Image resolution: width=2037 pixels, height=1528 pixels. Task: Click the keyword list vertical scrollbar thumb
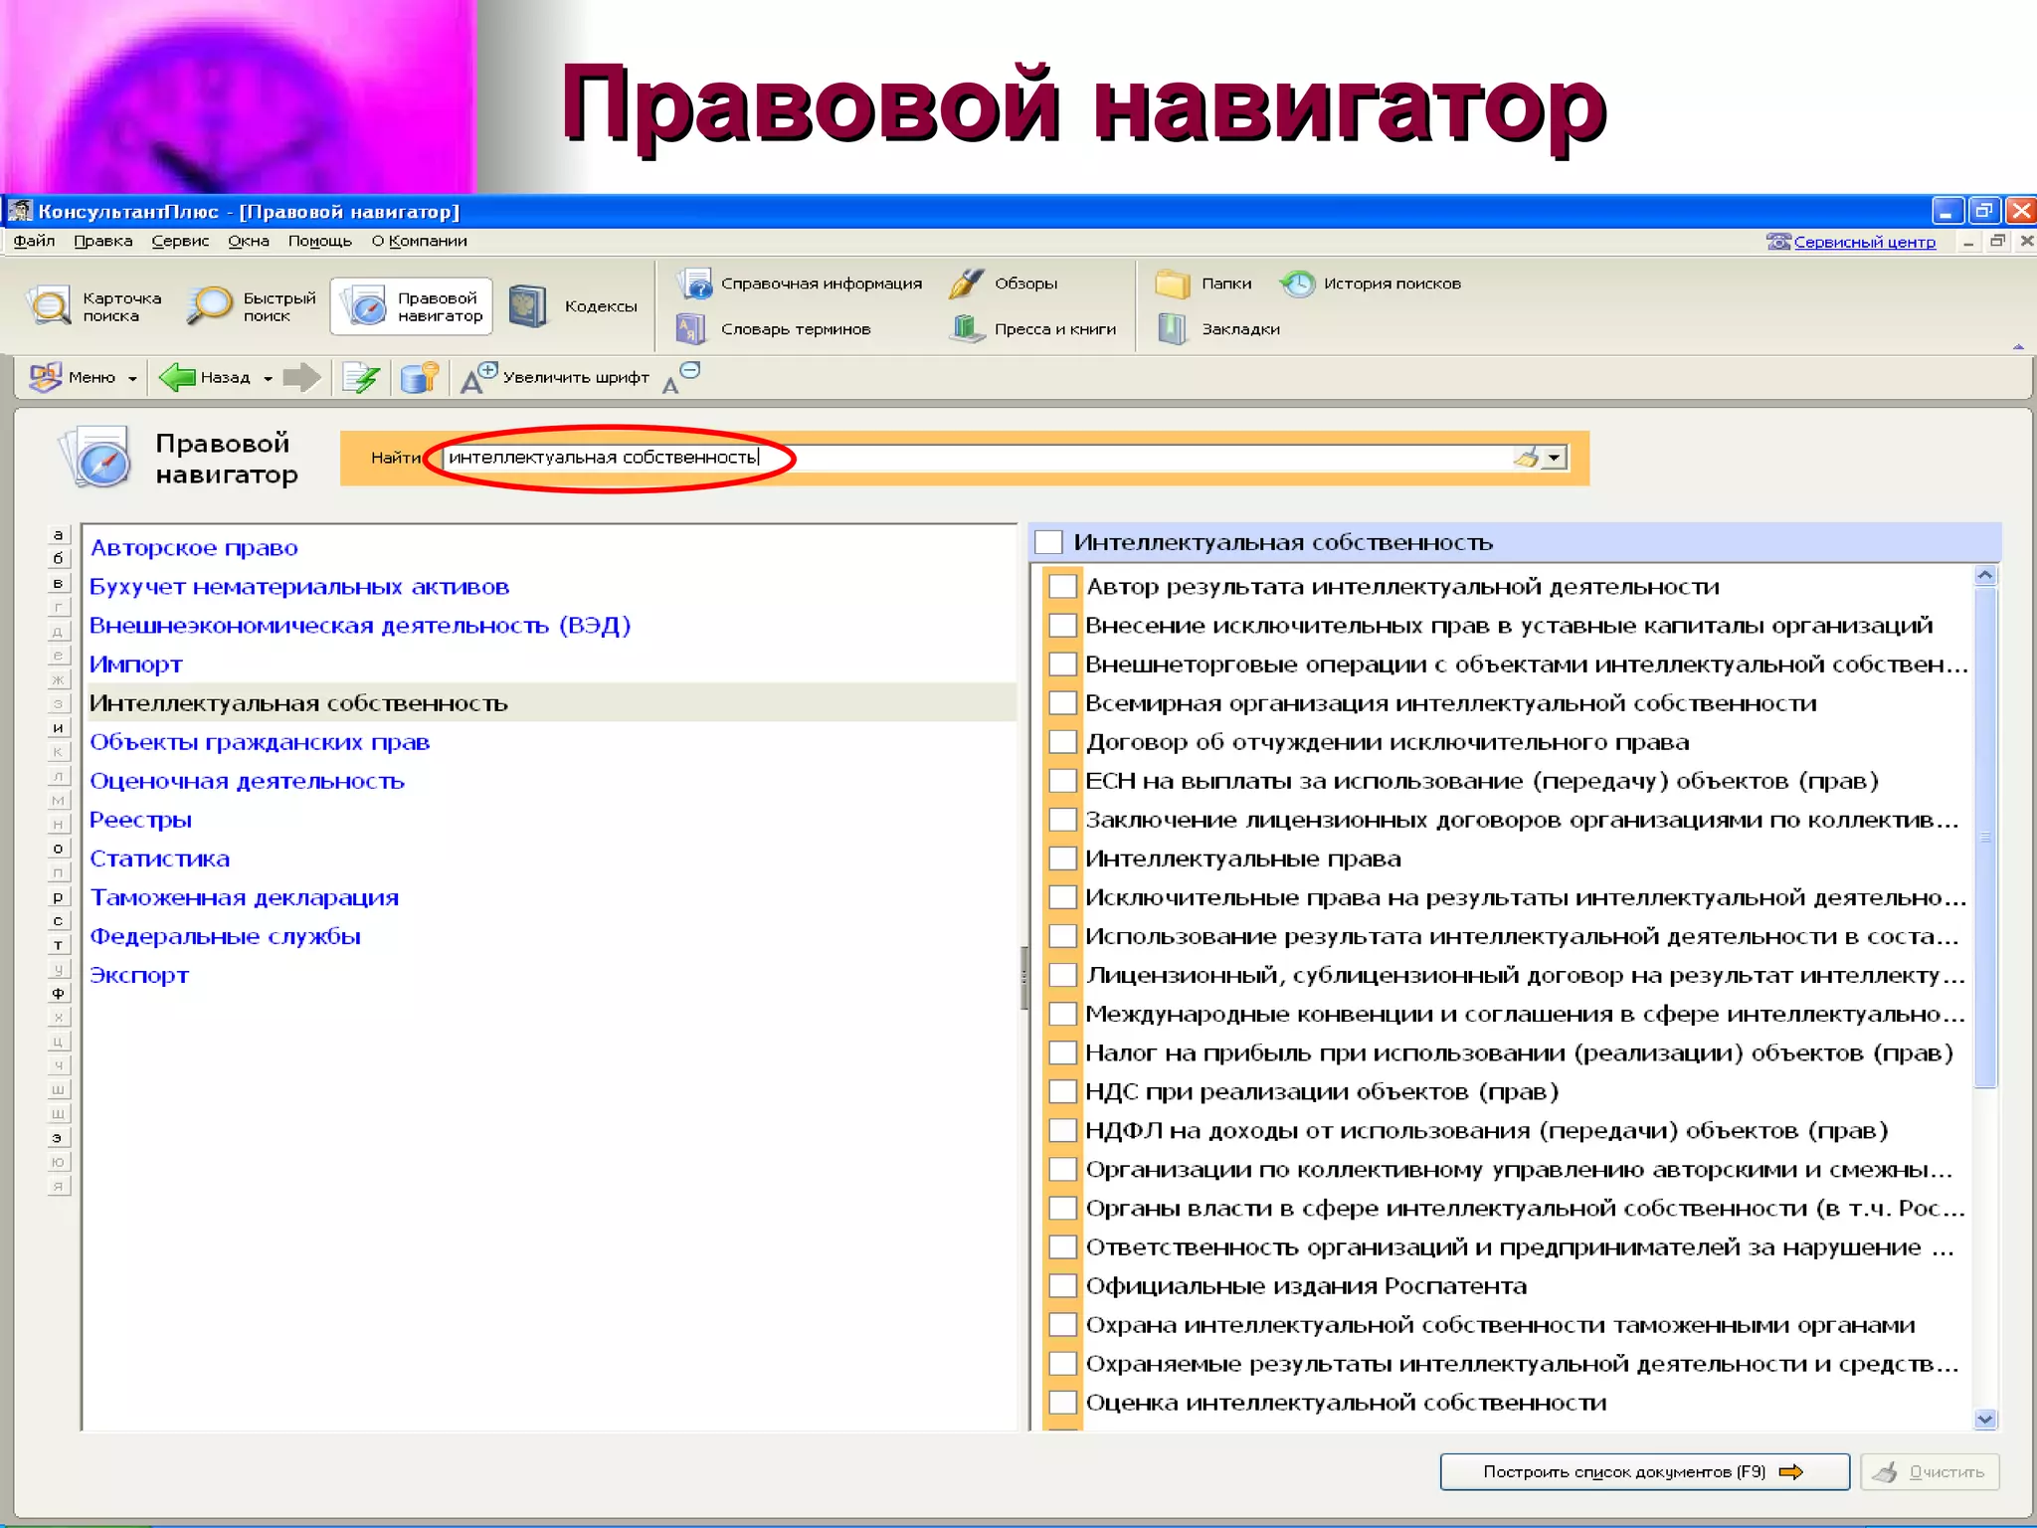1985,837
